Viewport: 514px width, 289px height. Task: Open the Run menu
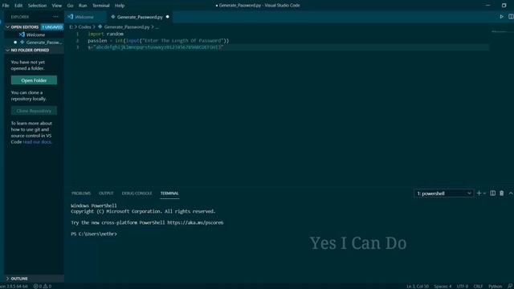[83, 6]
